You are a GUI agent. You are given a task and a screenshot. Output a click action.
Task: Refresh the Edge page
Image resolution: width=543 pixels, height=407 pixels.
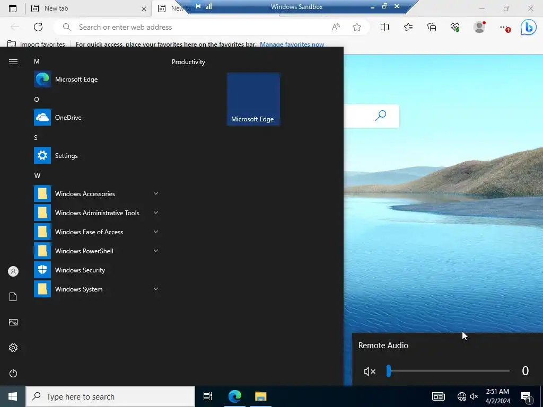click(x=38, y=27)
